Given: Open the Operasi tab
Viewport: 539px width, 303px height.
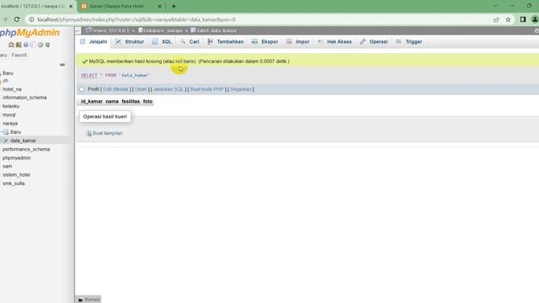Looking at the screenshot, I should (374, 41).
